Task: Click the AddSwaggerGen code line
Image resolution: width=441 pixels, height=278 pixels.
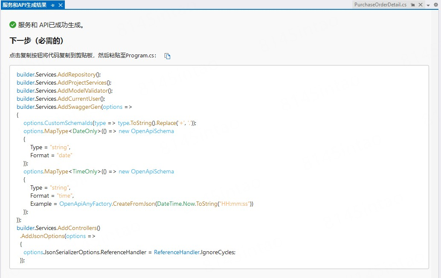Action: [x=74, y=107]
